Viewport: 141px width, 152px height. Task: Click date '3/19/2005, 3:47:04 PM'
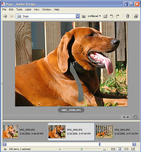click(x=79, y=134)
